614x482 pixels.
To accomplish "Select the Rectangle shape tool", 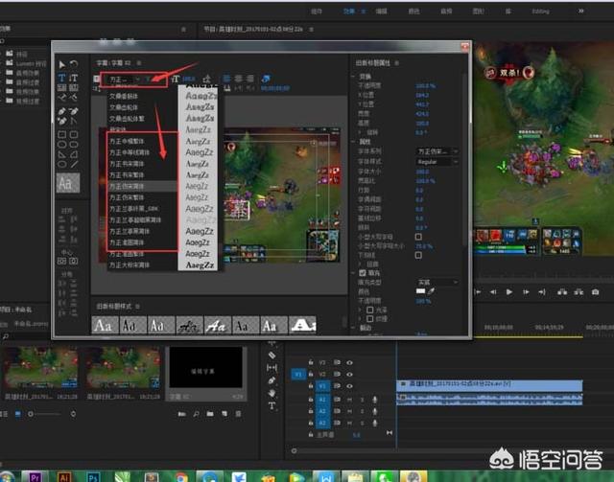I will (62, 135).
